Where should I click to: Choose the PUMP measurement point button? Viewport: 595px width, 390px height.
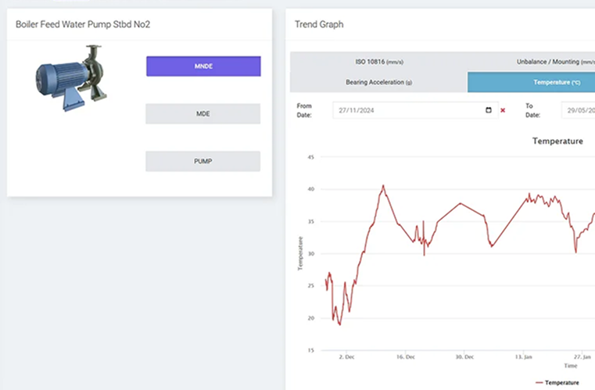[x=203, y=161]
